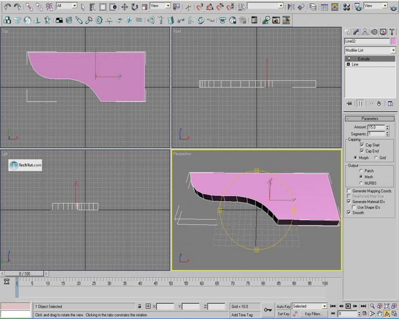
Task: Click the Quick Render teapot icon
Action: (x=393, y=8)
